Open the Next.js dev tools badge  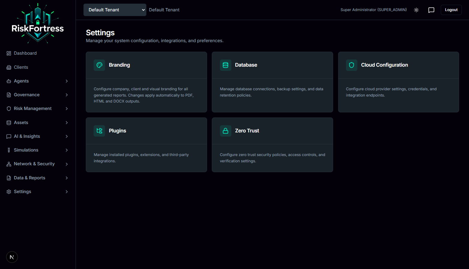(x=12, y=257)
